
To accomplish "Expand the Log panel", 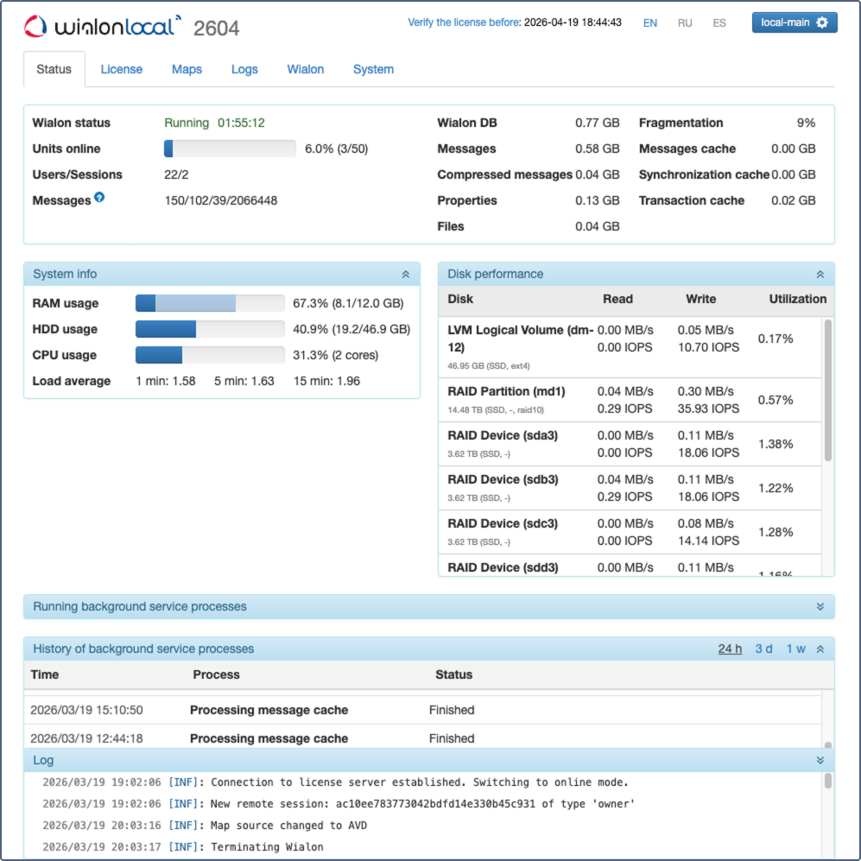I will tap(820, 760).
